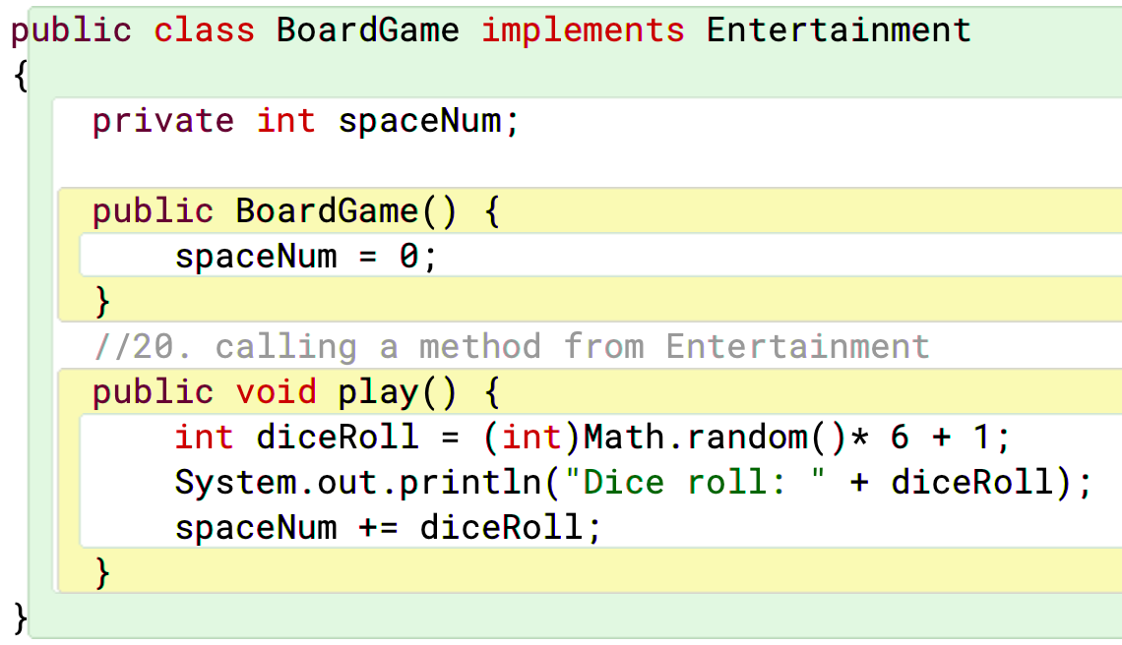The height and width of the screenshot is (645, 1122).
Task: Click the 'void' keyword in play method
Action: pyautogui.click(x=277, y=392)
